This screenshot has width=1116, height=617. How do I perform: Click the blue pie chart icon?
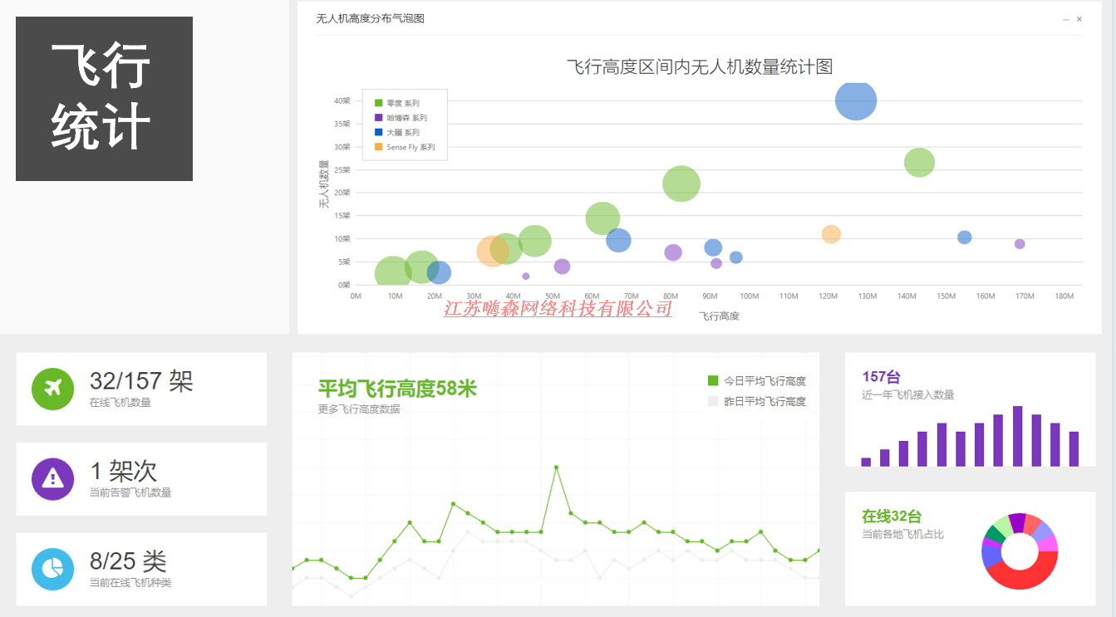[x=52, y=569]
